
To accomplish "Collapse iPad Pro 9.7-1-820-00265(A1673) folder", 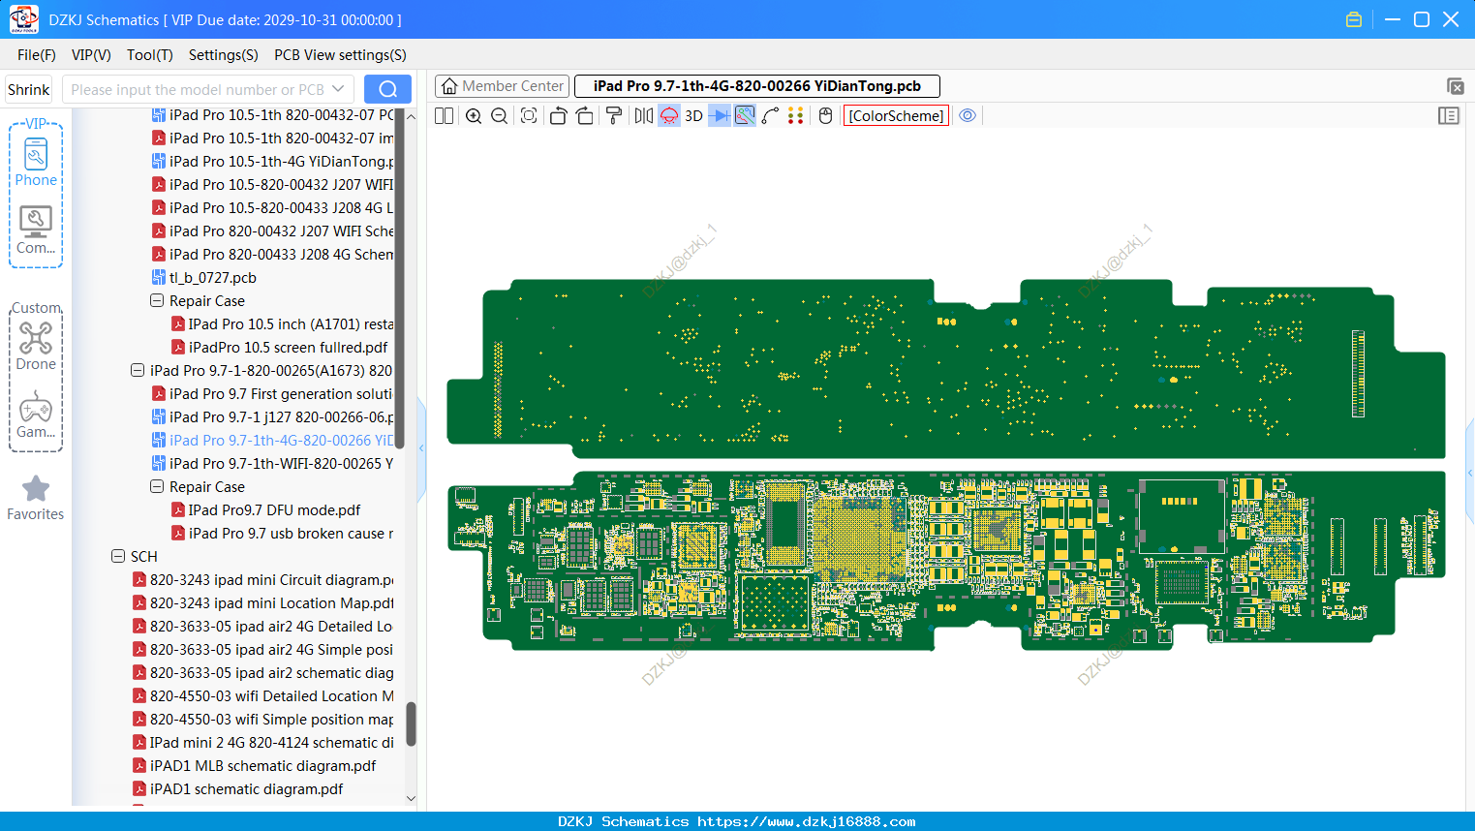I will 138,370.
